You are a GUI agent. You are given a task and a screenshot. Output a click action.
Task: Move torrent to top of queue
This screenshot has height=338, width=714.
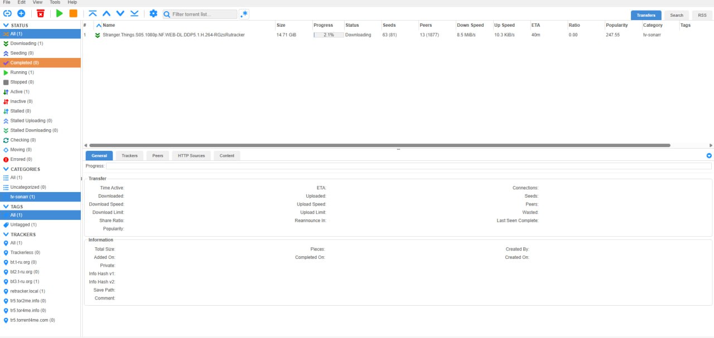[x=93, y=13]
